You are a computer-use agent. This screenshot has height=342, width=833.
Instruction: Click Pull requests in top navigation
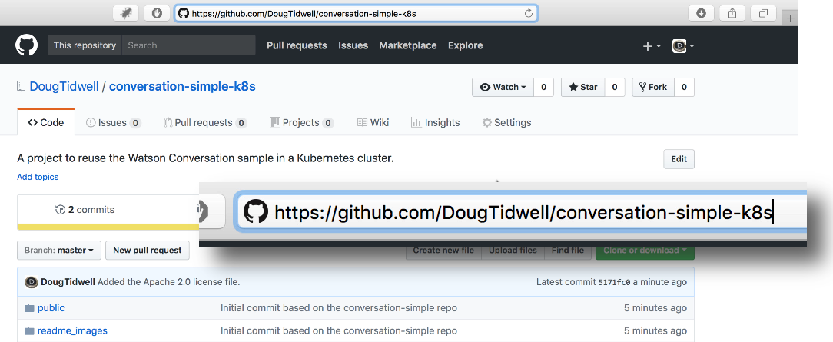pyautogui.click(x=297, y=45)
